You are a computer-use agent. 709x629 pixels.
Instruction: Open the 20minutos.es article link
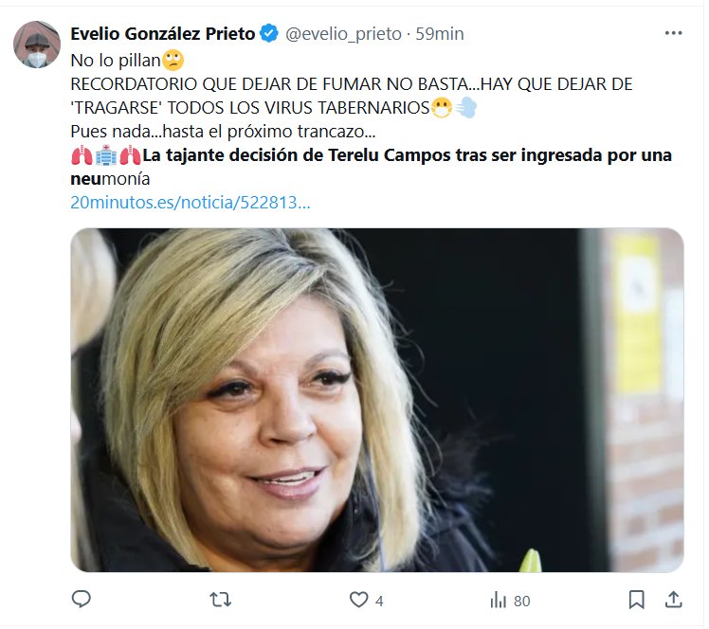coord(191,203)
